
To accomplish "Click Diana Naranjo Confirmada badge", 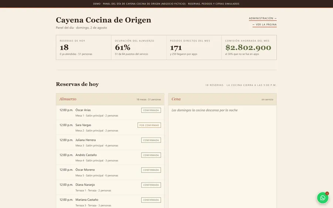I will 151,185.
